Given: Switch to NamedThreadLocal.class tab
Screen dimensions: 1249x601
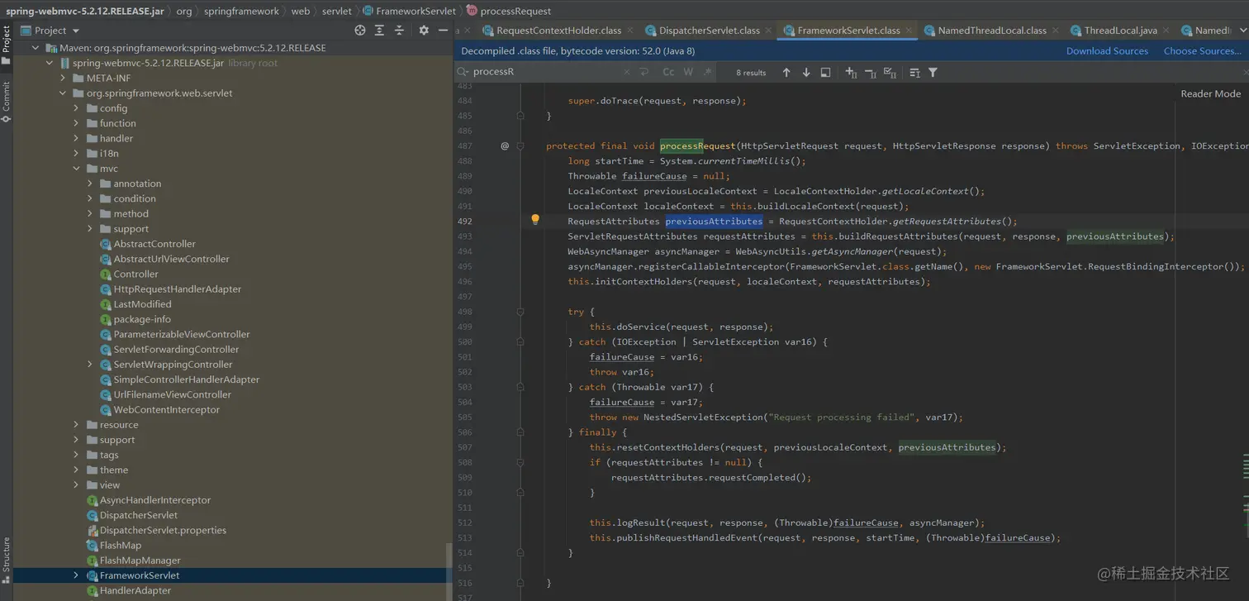Looking at the screenshot, I should click(991, 31).
